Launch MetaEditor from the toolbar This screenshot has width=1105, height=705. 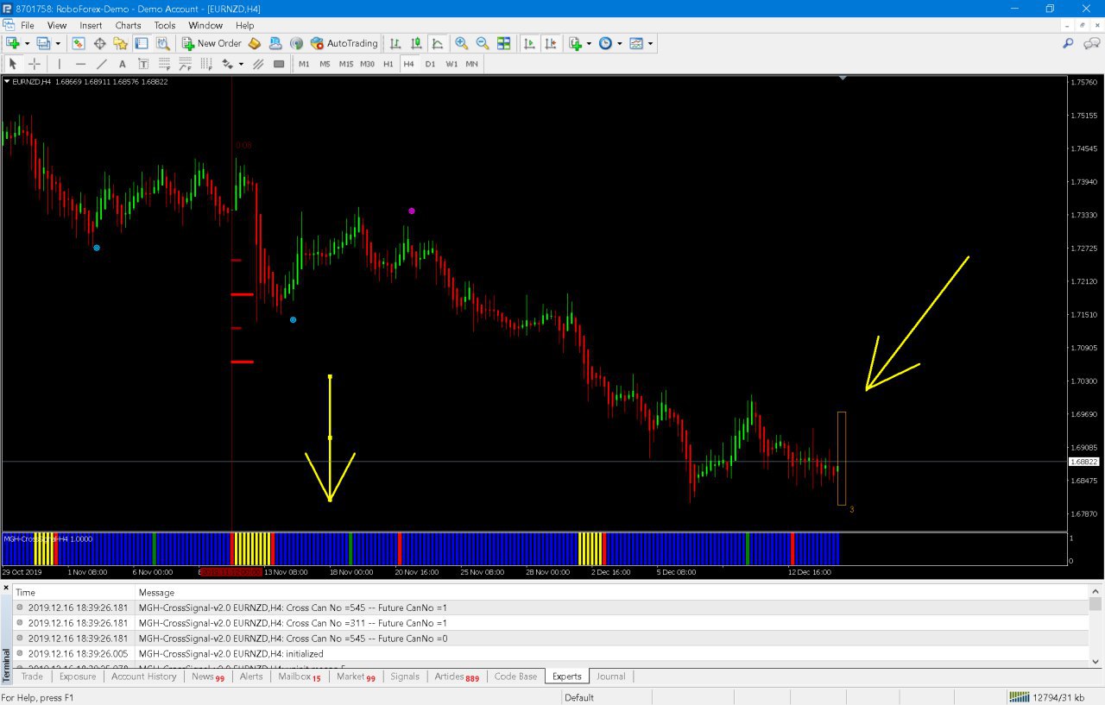coord(255,43)
